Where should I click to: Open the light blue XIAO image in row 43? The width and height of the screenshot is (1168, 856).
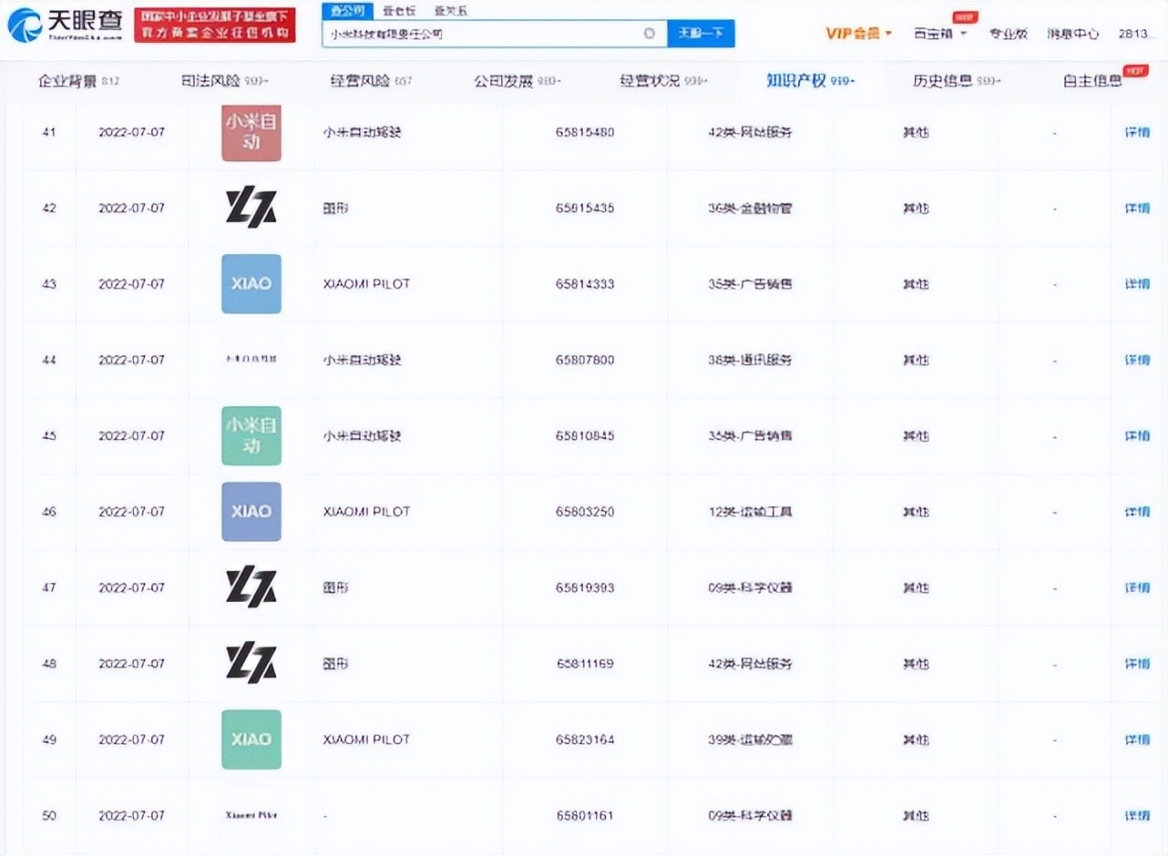251,283
